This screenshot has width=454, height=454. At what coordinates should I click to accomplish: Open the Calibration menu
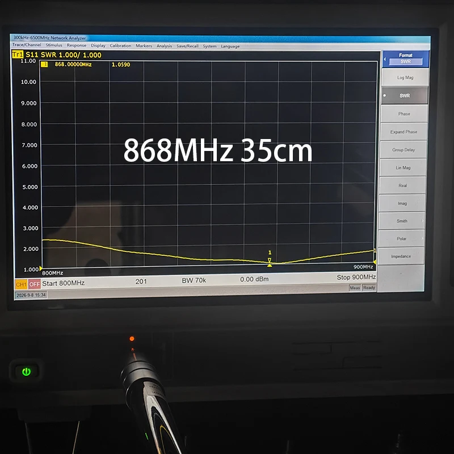click(x=120, y=45)
